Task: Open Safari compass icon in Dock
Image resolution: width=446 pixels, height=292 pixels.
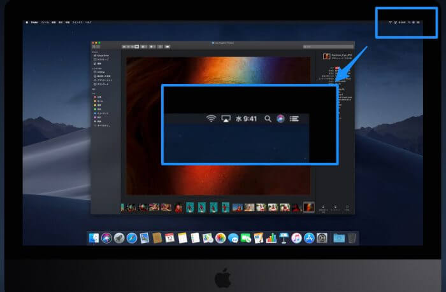Action: tap(132, 238)
